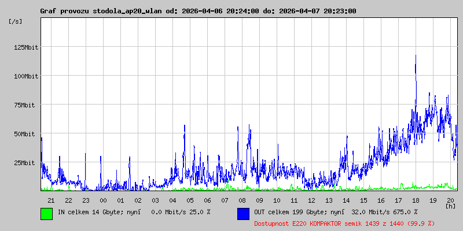Click the '04' hour label on x-axis
The width and height of the screenshot is (463, 231).
tap(172, 200)
